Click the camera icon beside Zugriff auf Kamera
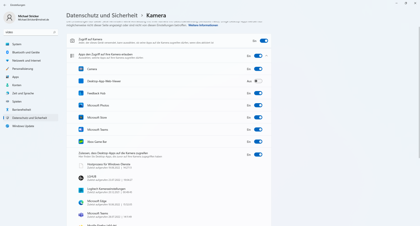The height and width of the screenshot is (226, 420). (x=73, y=41)
